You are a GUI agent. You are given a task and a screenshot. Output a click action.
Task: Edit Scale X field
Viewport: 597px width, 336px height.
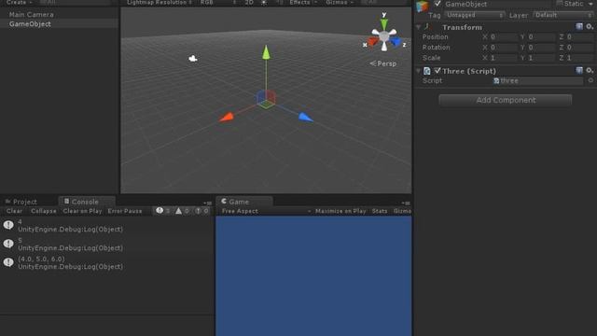(x=504, y=58)
